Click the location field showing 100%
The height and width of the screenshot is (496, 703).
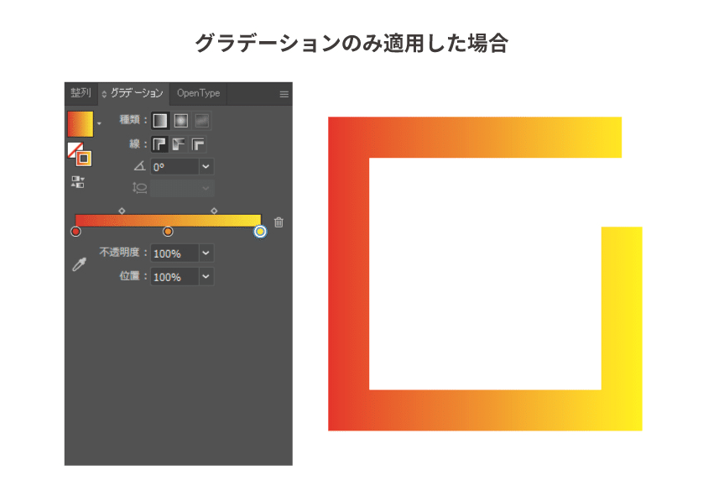(174, 277)
